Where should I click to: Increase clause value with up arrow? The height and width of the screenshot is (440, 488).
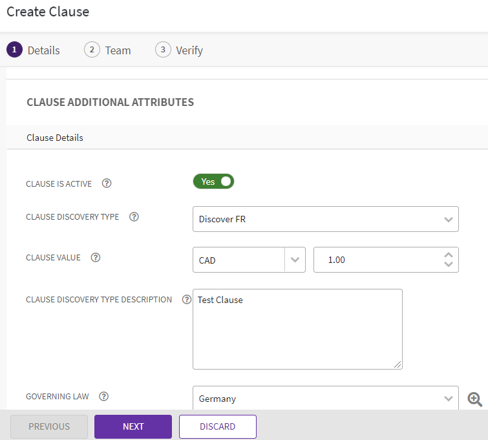(449, 255)
